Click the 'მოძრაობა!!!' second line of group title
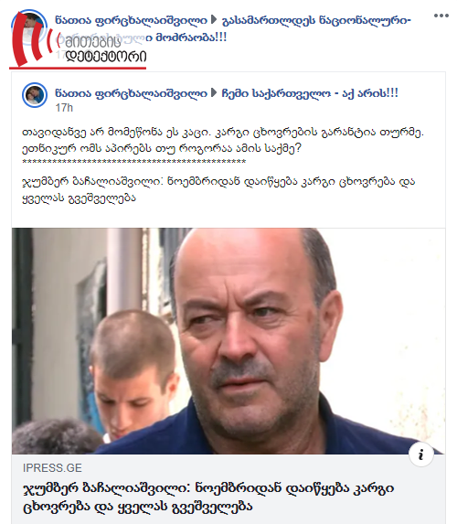 [x=186, y=37]
